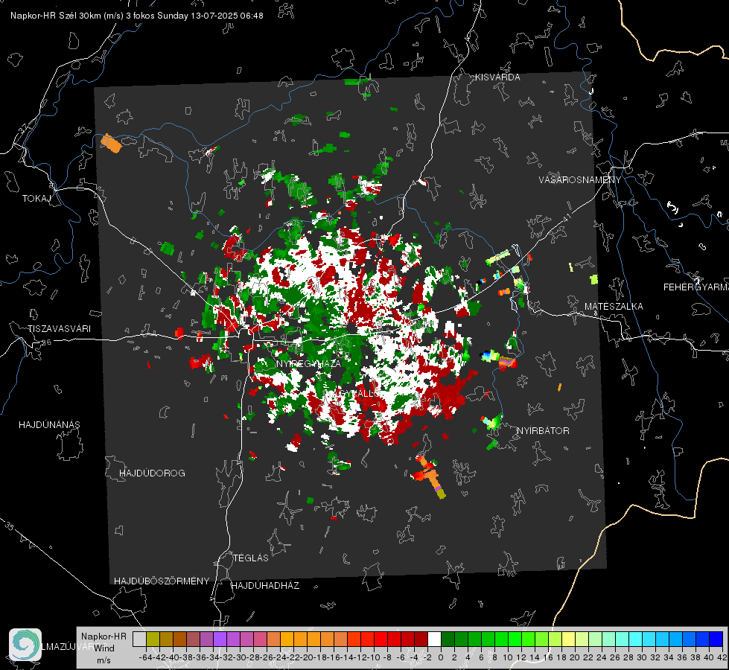Click road number 35 at lower left
The height and width of the screenshot is (670, 729).
click(10, 527)
